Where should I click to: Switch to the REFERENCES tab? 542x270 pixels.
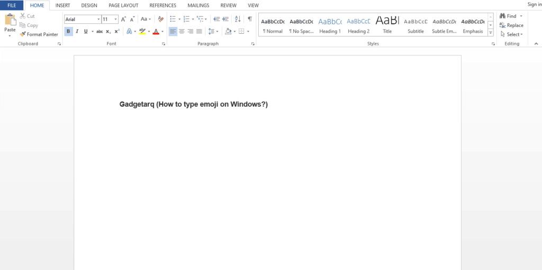point(163,5)
